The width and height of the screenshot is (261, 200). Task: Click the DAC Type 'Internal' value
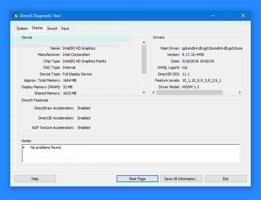(x=69, y=67)
